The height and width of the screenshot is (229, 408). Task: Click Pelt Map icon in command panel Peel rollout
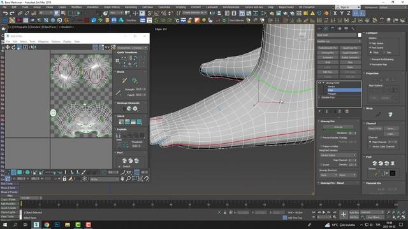click(x=393, y=163)
